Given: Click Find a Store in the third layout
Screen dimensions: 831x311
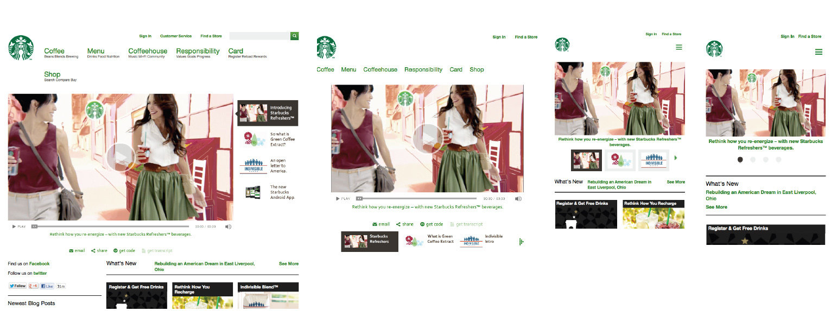Looking at the screenshot, I should point(672,34).
